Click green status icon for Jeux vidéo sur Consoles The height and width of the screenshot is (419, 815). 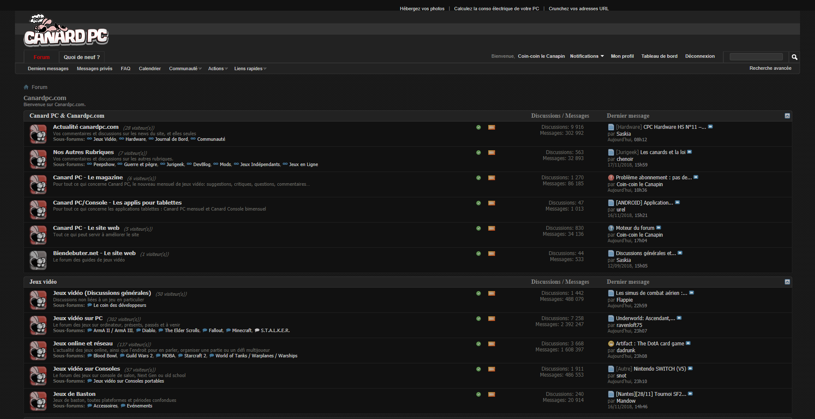pos(478,369)
